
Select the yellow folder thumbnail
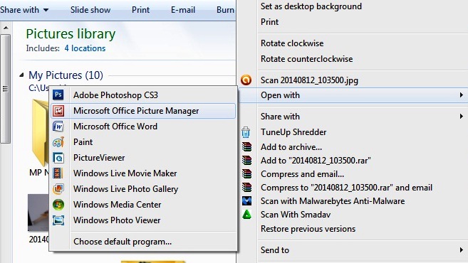click(41, 132)
